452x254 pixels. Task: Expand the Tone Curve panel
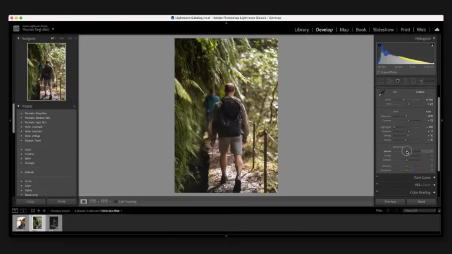[x=434, y=178]
